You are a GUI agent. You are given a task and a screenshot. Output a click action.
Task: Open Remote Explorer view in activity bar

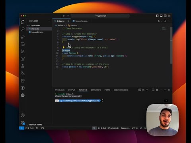tap(23, 44)
